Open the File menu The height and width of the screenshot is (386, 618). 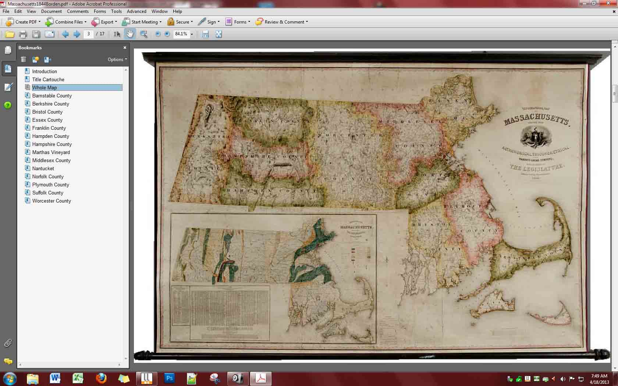click(x=6, y=11)
